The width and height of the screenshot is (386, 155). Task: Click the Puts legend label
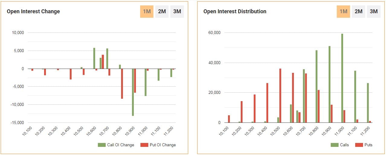(368, 145)
